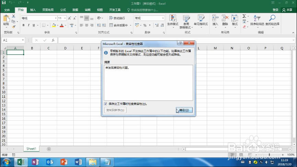Click the Format Painter brush icon
Screen dimensions: 297x167
tap(13, 27)
